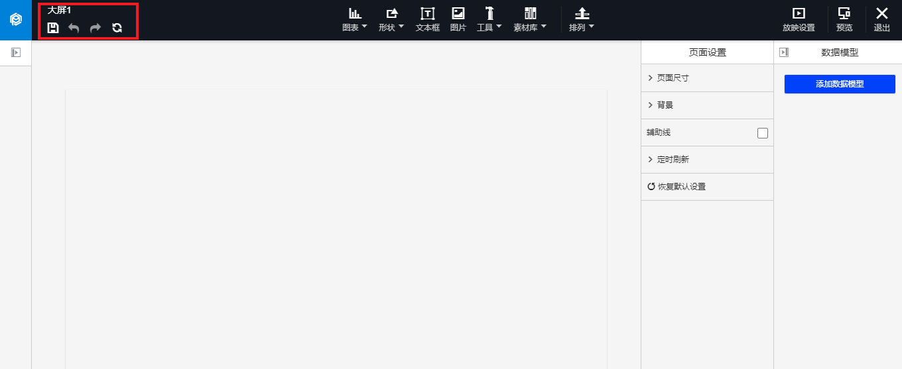The height and width of the screenshot is (369, 902).
Task: Click the save icon under 大屏1
Action: tap(53, 28)
